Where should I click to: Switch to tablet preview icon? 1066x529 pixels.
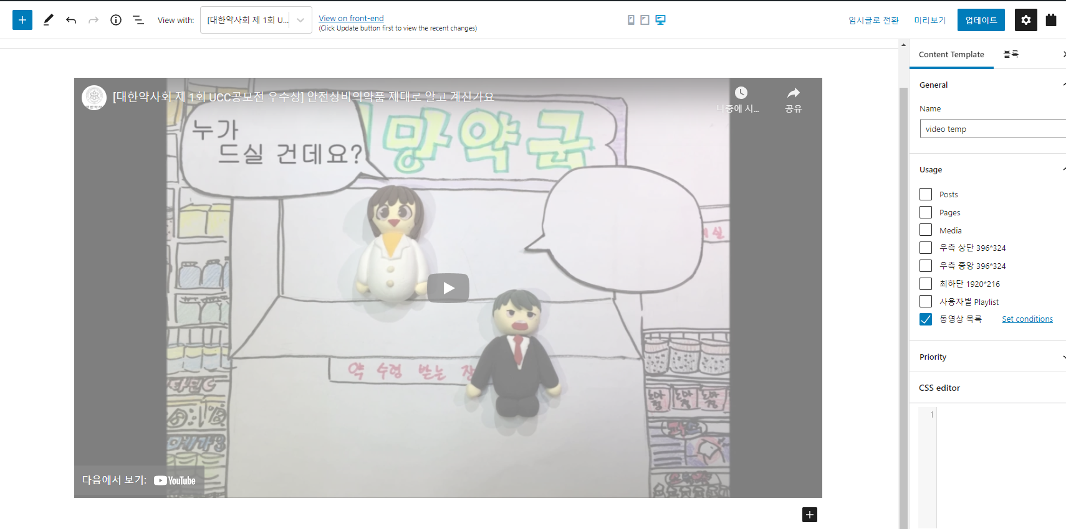tap(645, 20)
